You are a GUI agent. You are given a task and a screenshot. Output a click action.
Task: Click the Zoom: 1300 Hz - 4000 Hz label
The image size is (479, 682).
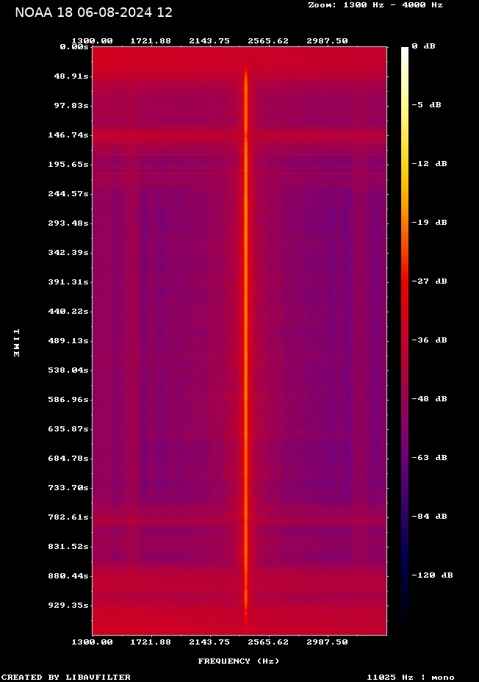375,5
